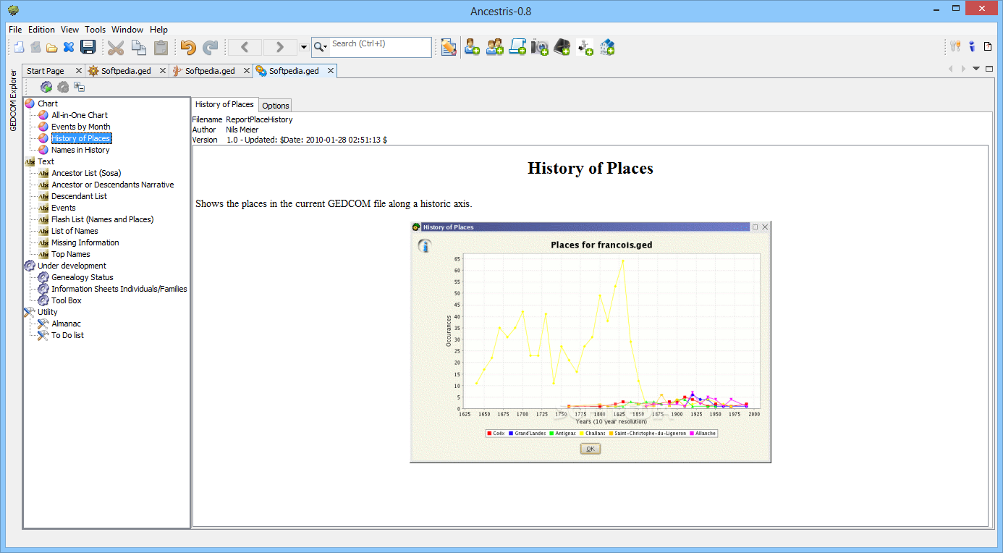Undo with the orange arrow icon

(188, 48)
